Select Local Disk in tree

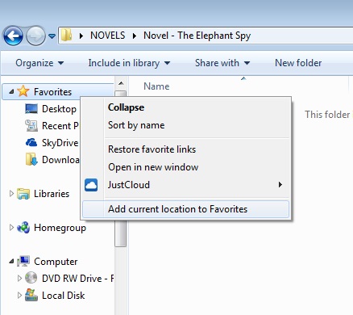(x=64, y=296)
